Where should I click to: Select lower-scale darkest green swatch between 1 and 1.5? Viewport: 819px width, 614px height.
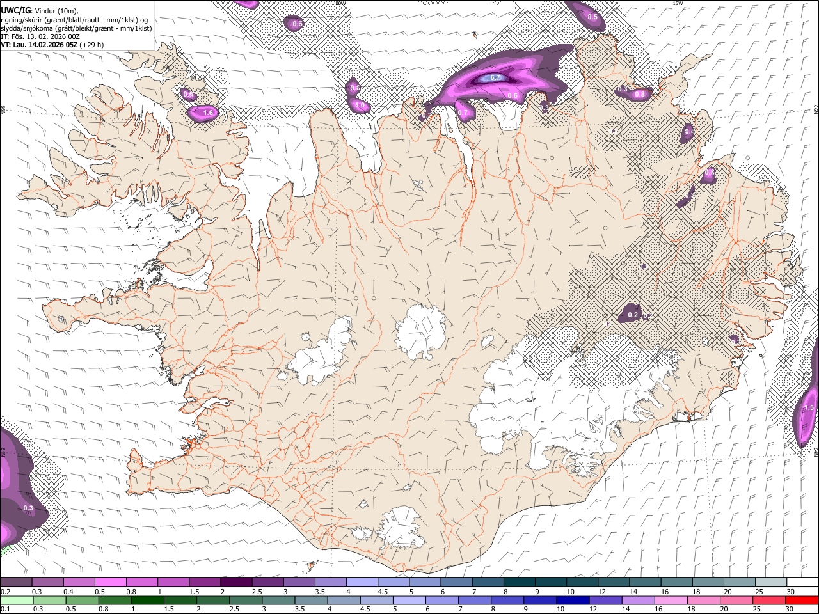pyautogui.click(x=147, y=600)
